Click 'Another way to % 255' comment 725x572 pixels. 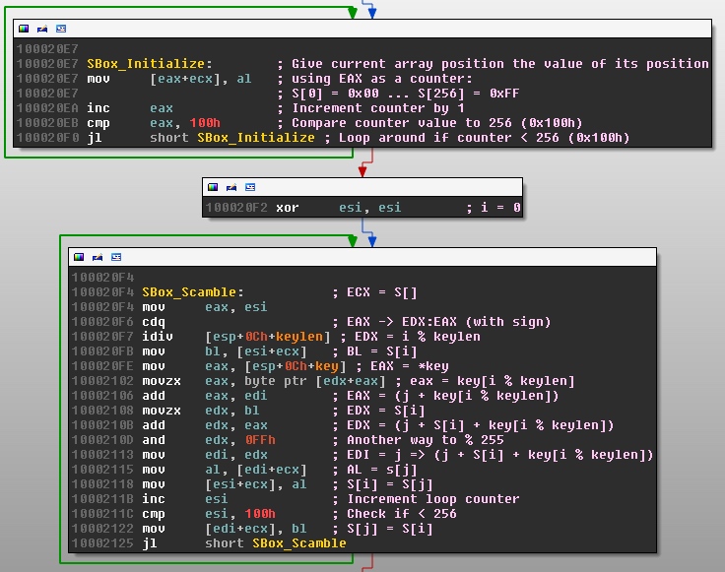[x=426, y=440]
